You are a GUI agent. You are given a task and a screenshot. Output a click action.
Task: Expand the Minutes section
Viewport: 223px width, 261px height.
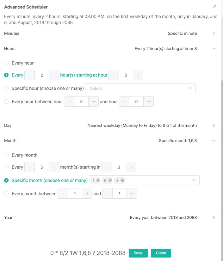pos(214,33)
